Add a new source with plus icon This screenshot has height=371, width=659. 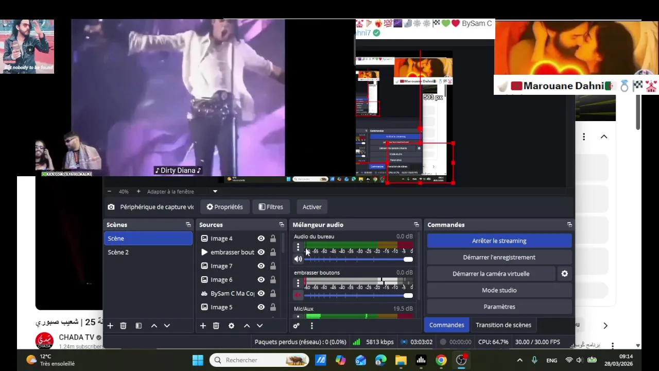coord(203,326)
